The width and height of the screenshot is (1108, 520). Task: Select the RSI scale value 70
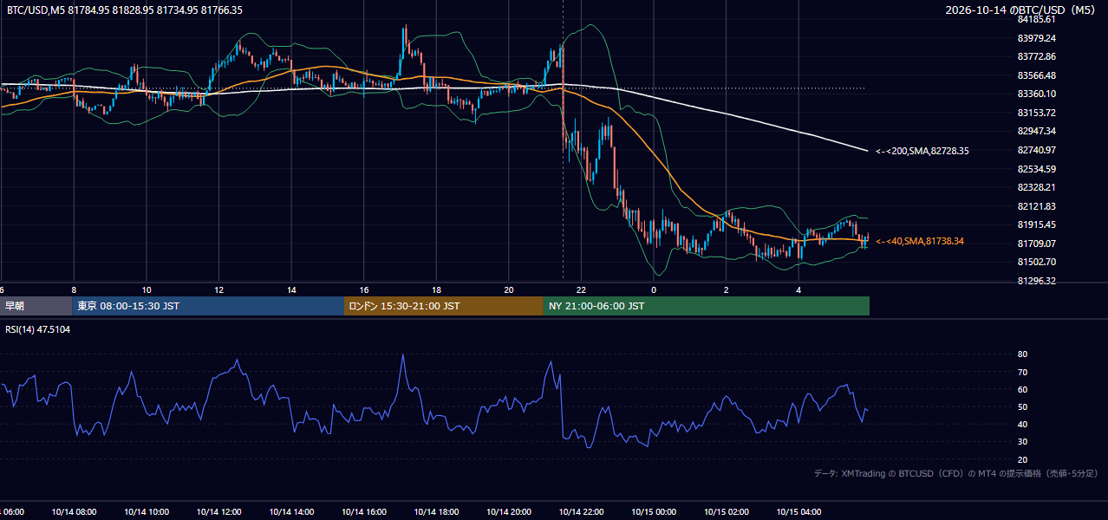point(1022,372)
